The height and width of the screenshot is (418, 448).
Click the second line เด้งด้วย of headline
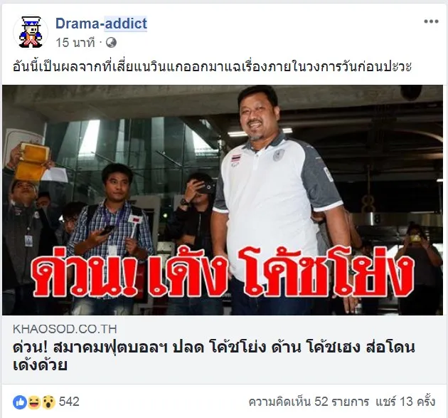(x=40, y=365)
